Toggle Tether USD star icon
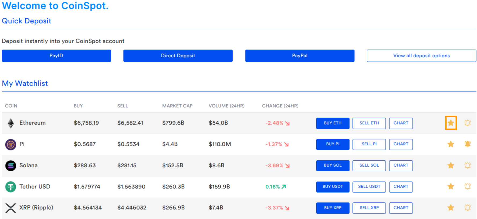The width and height of the screenshot is (477, 219). (x=451, y=186)
